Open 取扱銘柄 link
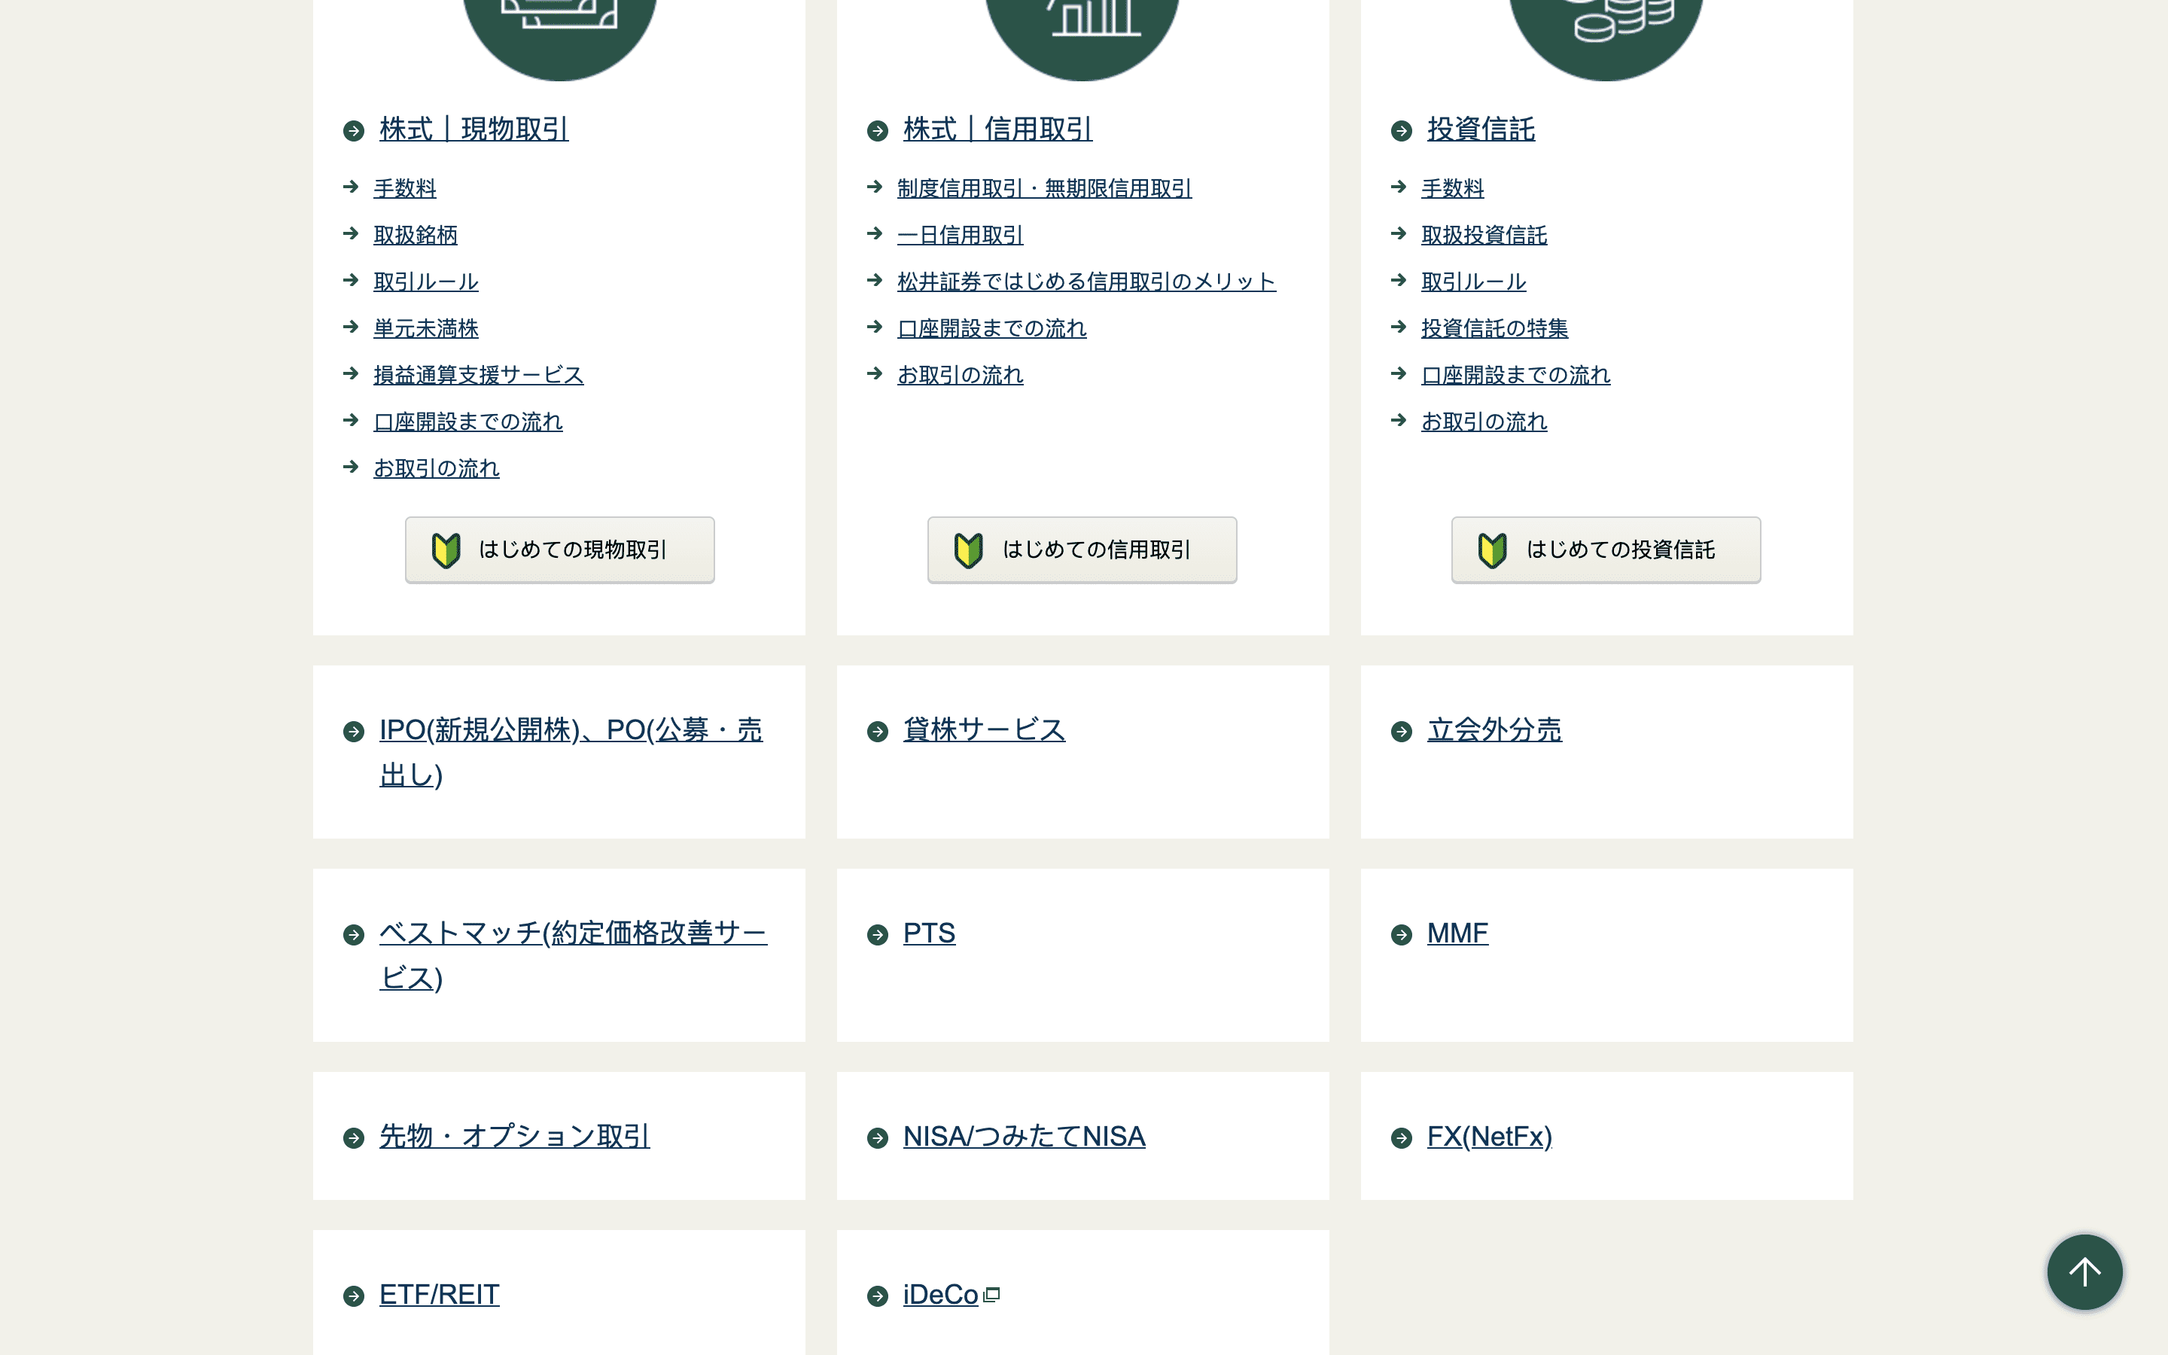Viewport: 2168px width, 1355px height. [x=416, y=235]
